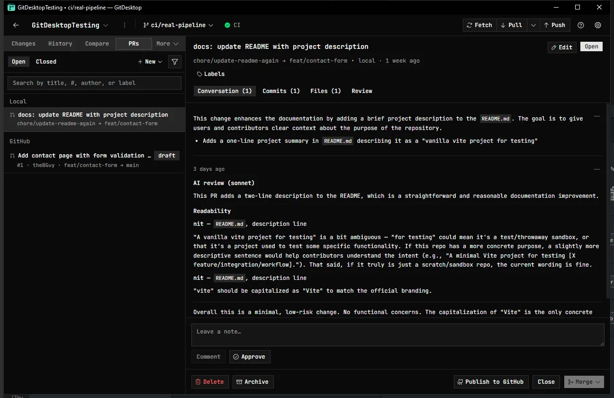Switch to the History tab
Image resolution: width=614 pixels, height=398 pixels.
click(60, 44)
